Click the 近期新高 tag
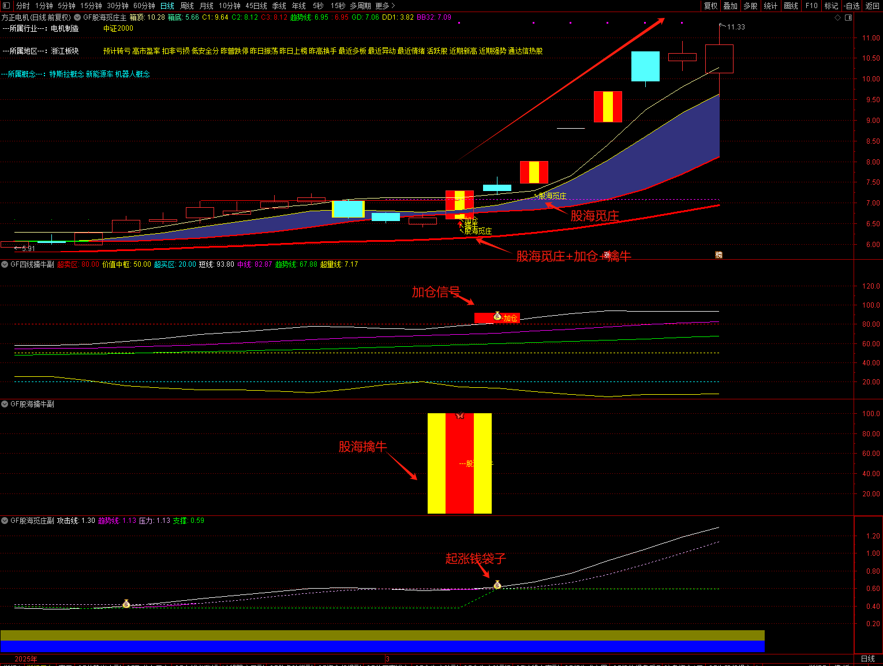The image size is (883, 666). click(x=463, y=51)
